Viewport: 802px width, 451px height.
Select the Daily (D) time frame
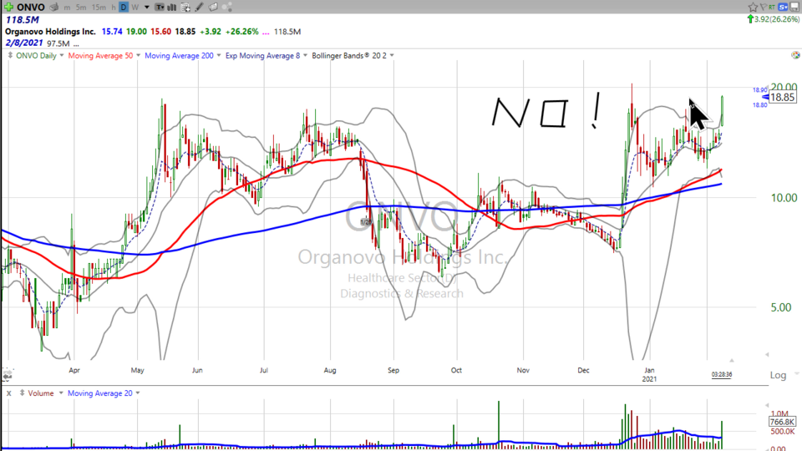pyautogui.click(x=124, y=8)
